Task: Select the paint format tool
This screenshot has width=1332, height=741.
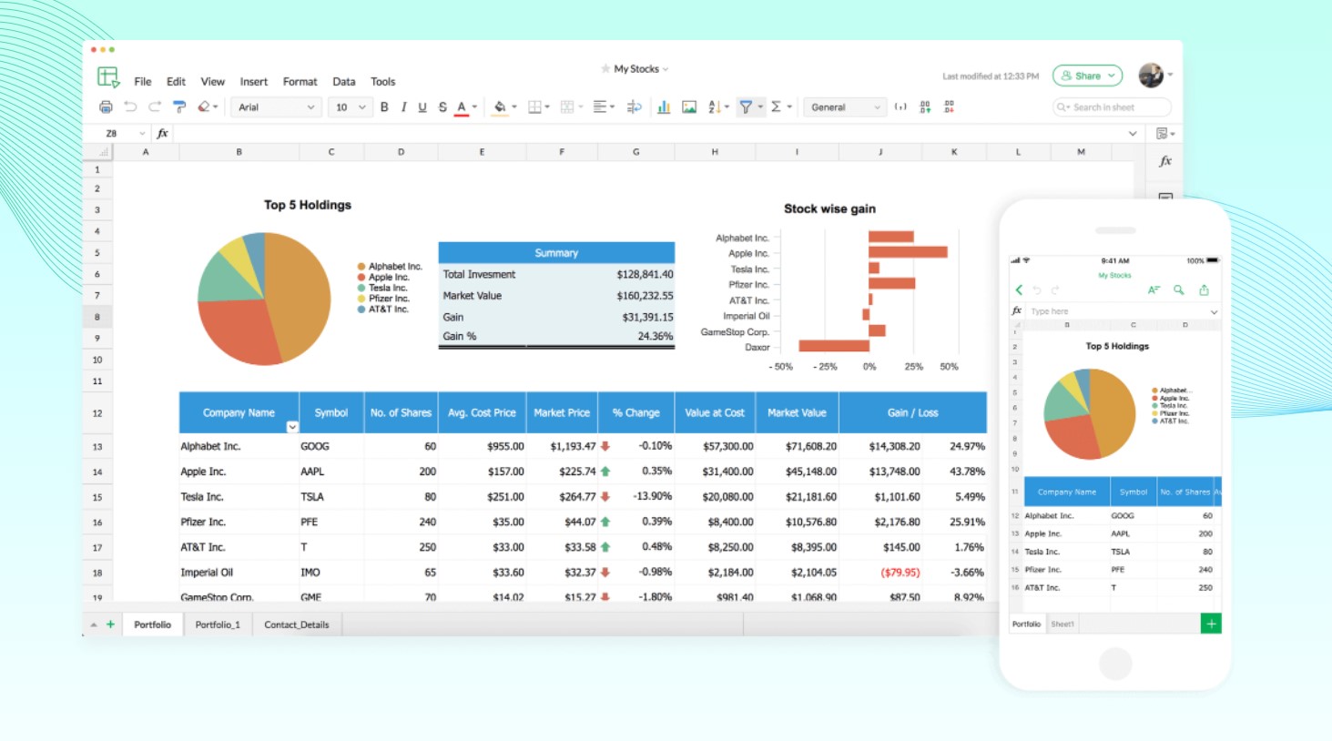Action: tap(179, 107)
